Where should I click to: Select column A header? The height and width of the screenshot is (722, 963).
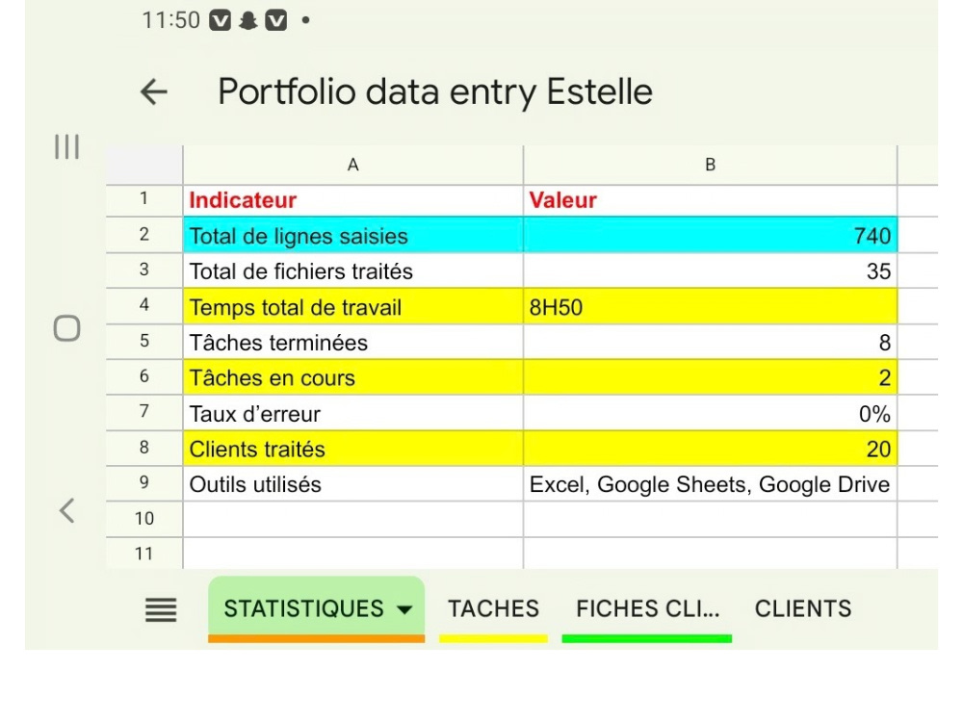[353, 166]
